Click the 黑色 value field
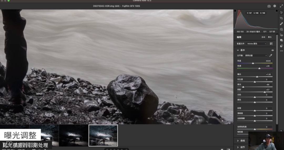 [268, 100]
